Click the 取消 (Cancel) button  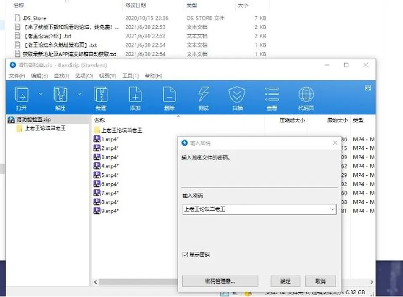pyautogui.click(x=320, y=281)
